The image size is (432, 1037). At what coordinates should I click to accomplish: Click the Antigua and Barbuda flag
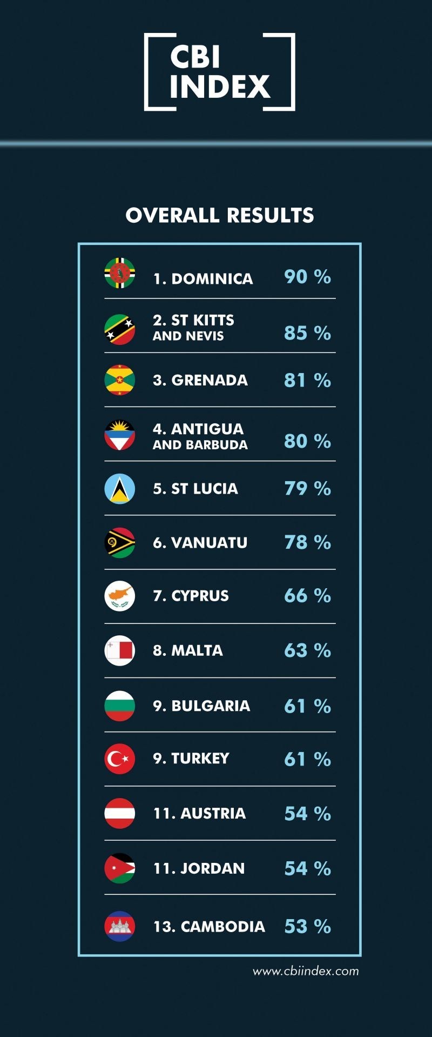click(x=119, y=435)
